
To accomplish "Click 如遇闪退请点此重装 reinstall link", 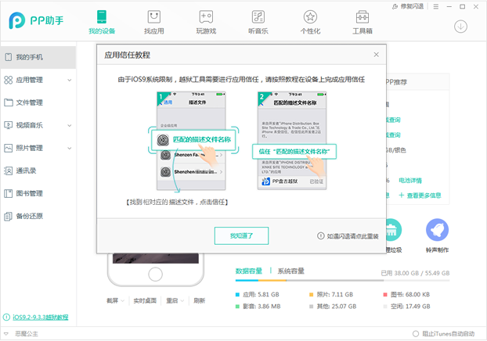I will click(x=352, y=236).
